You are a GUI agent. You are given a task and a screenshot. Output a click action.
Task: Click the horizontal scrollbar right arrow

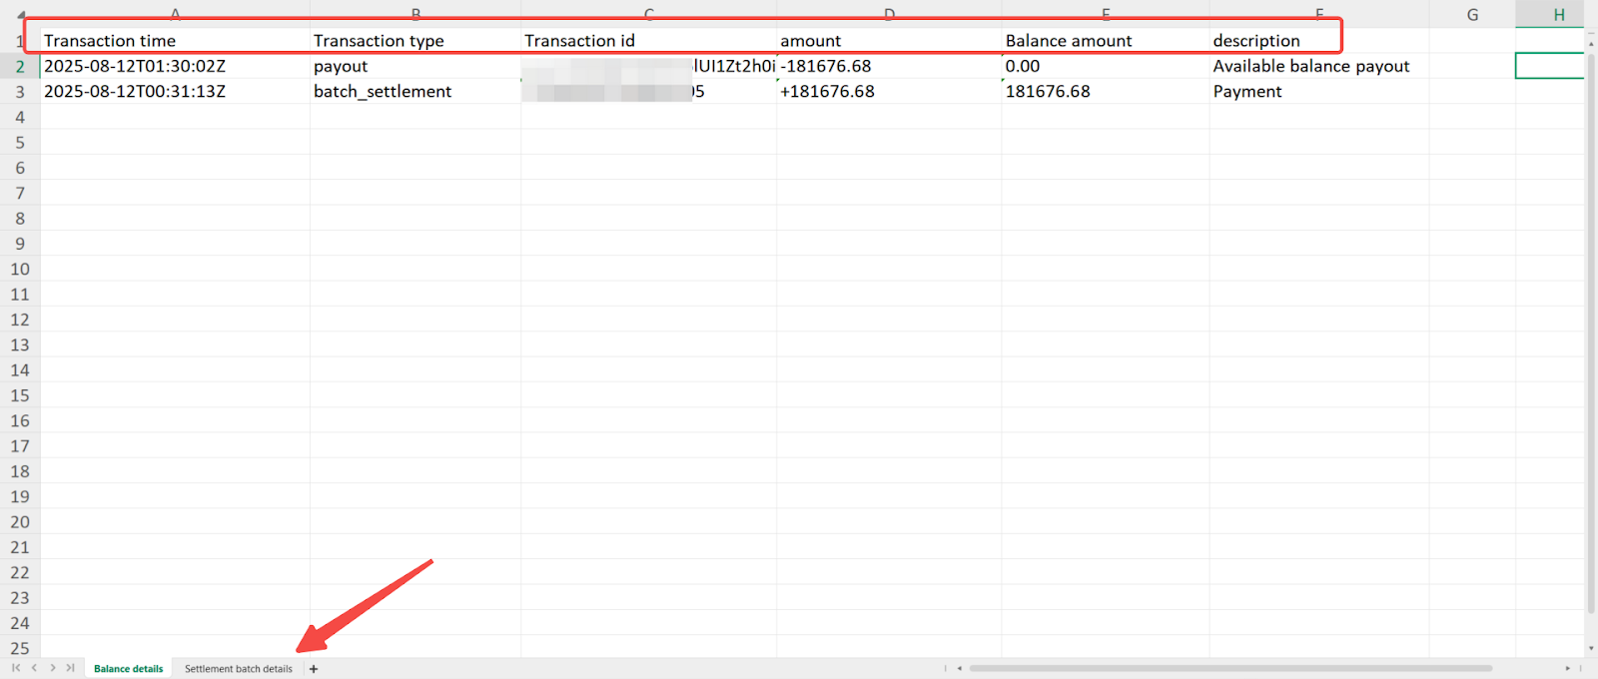click(1567, 668)
